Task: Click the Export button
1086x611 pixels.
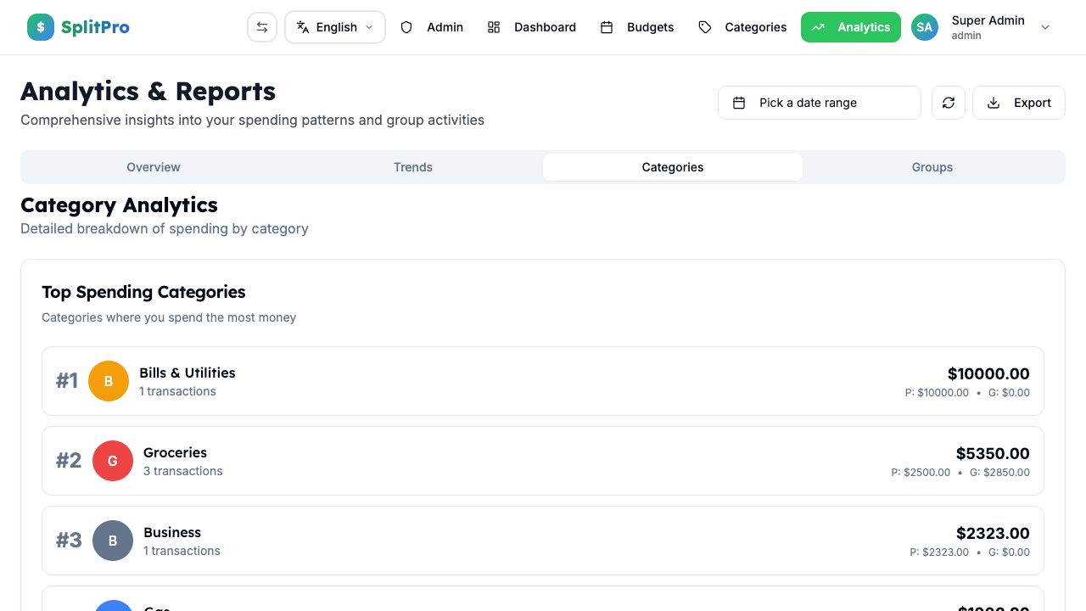Action: pyautogui.click(x=1018, y=103)
